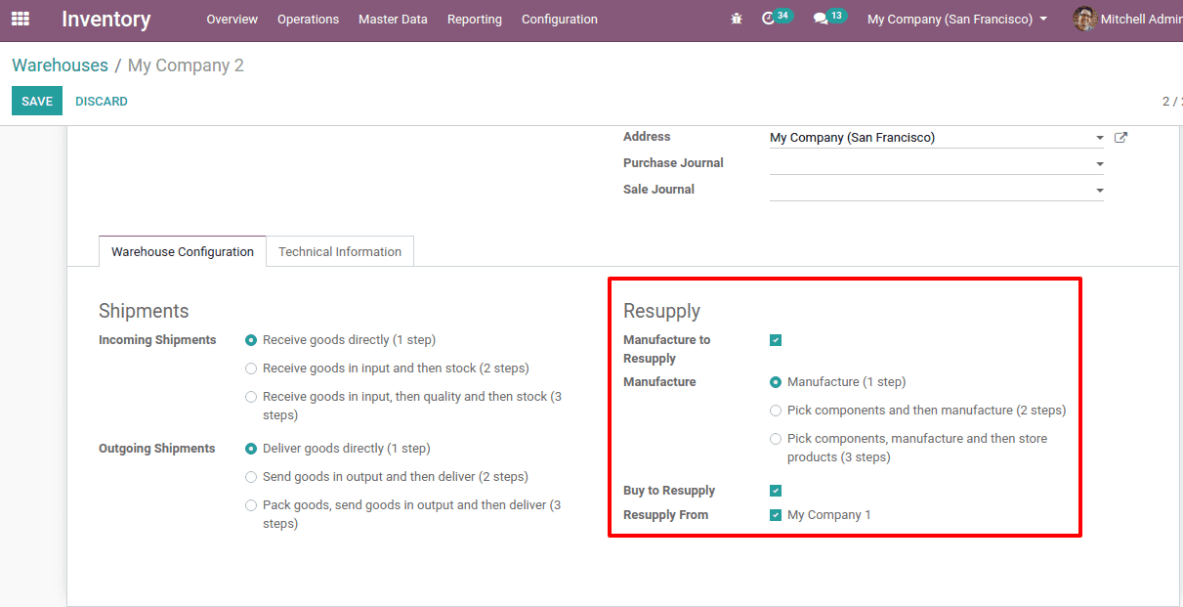The image size is (1183, 607).
Task: Click the Resupply From label
Action: tap(666, 515)
